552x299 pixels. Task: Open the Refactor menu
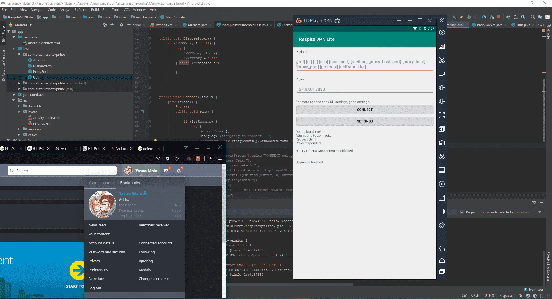81,10
